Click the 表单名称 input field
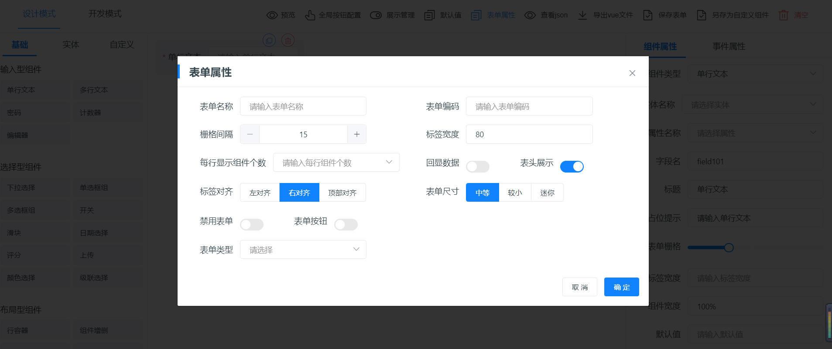Viewport: 832px width, 349px height. [x=303, y=106]
